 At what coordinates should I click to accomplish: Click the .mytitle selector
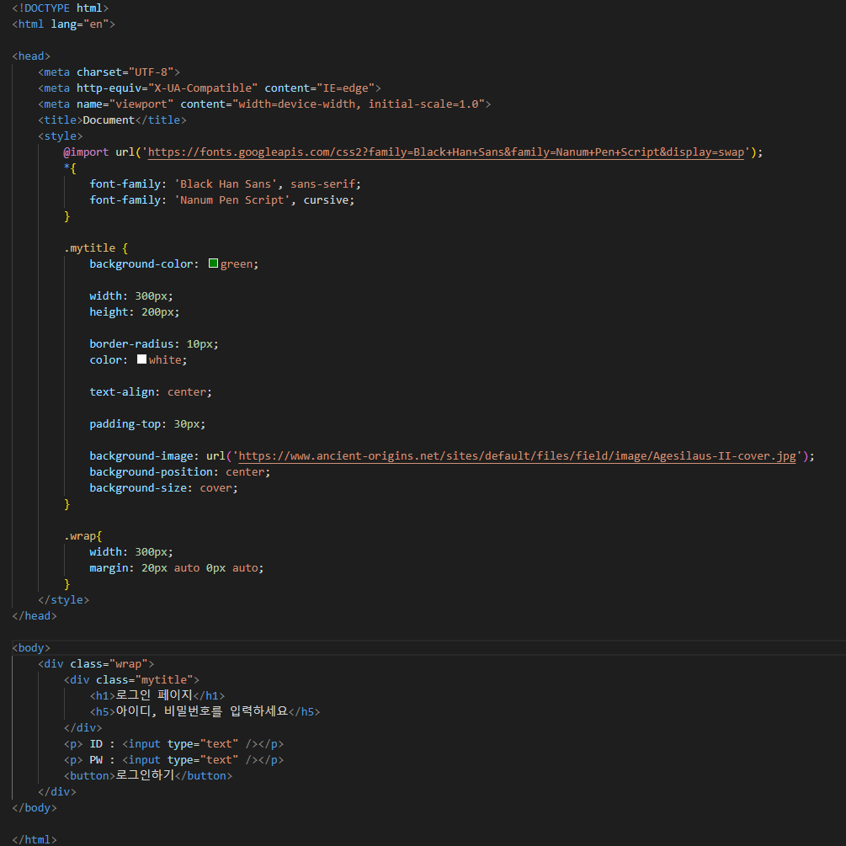coord(89,248)
